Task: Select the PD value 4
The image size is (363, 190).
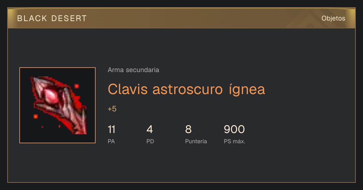Action: 150,129
